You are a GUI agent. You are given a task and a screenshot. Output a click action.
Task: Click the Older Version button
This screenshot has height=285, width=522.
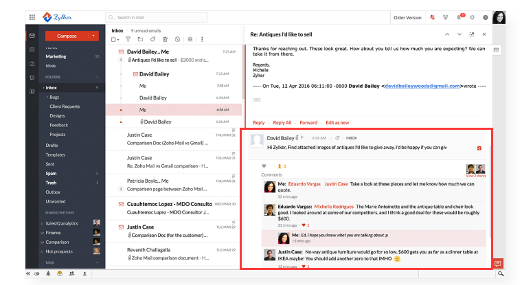pyautogui.click(x=407, y=16)
